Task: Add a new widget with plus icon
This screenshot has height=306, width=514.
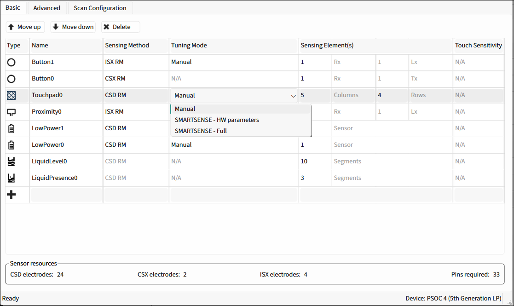Action: coord(12,195)
